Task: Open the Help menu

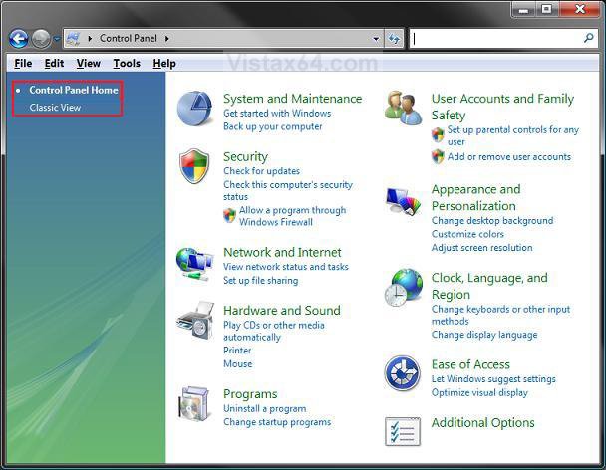Action: [x=164, y=63]
